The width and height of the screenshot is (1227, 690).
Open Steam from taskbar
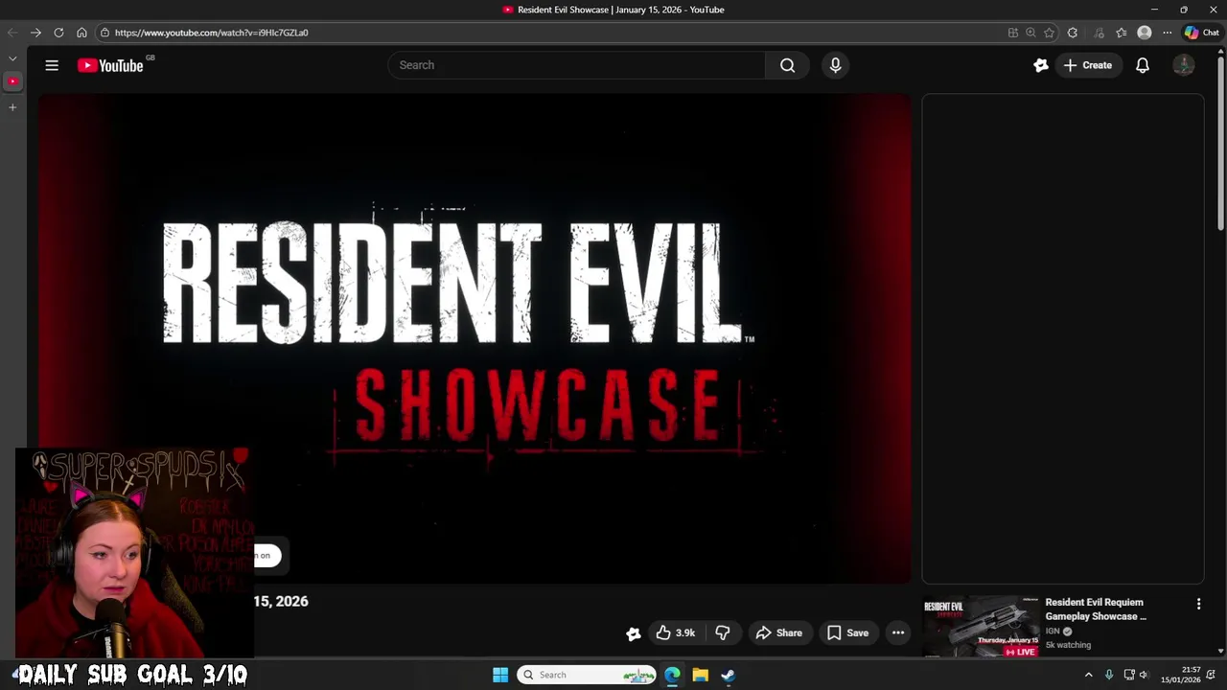click(x=729, y=675)
